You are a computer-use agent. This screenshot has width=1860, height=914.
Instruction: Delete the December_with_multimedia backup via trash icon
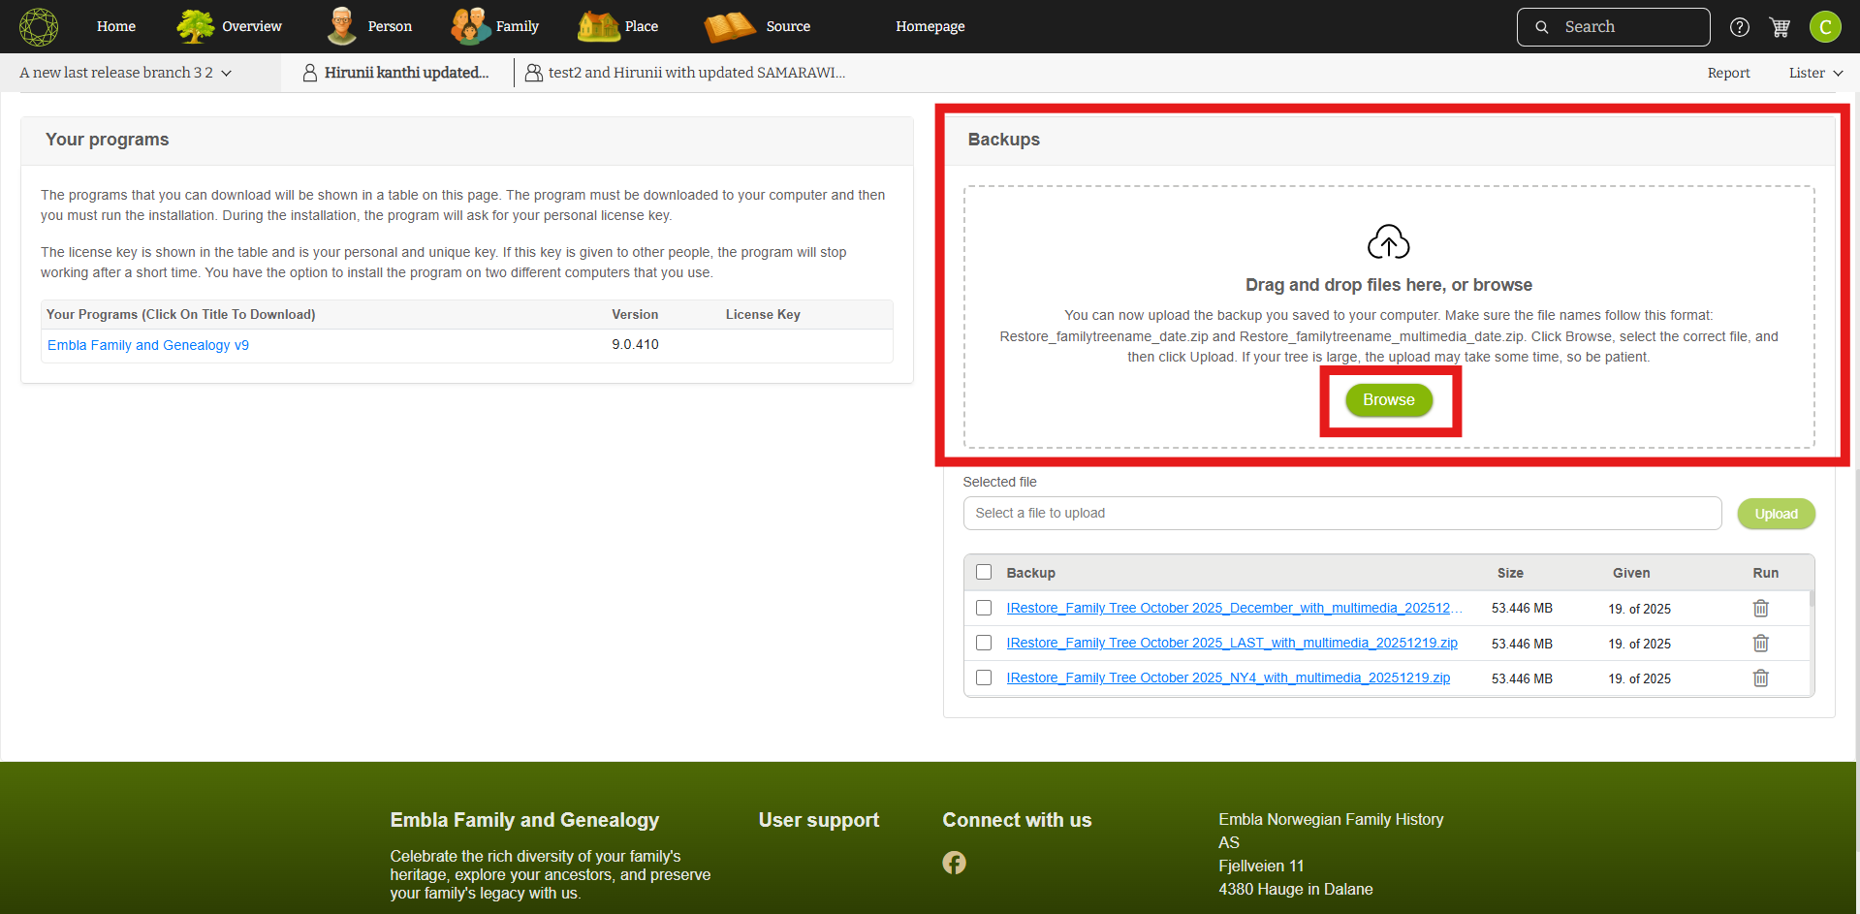tap(1760, 609)
